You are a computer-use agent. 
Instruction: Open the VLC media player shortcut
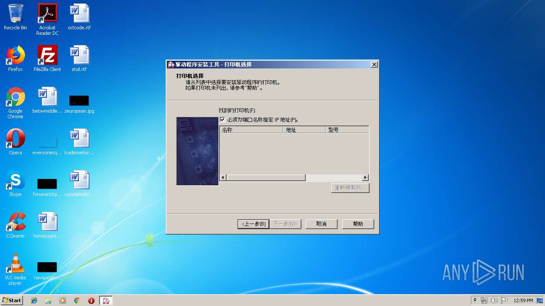click(x=15, y=269)
